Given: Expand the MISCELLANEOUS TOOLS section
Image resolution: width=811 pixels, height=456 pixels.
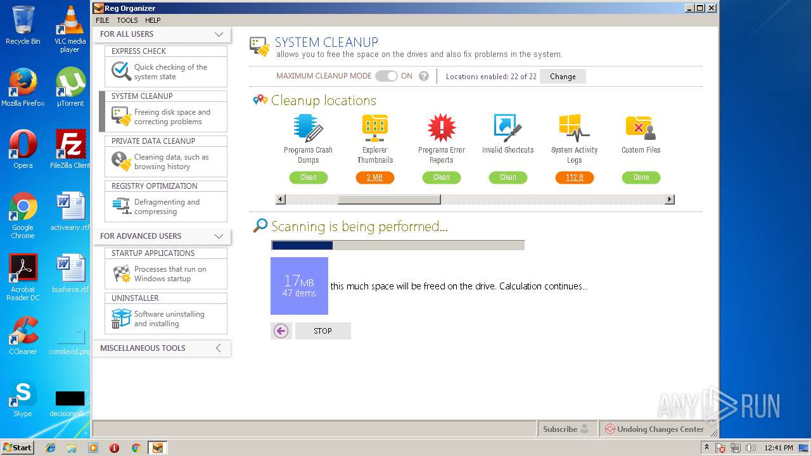Looking at the screenshot, I should click(x=219, y=348).
